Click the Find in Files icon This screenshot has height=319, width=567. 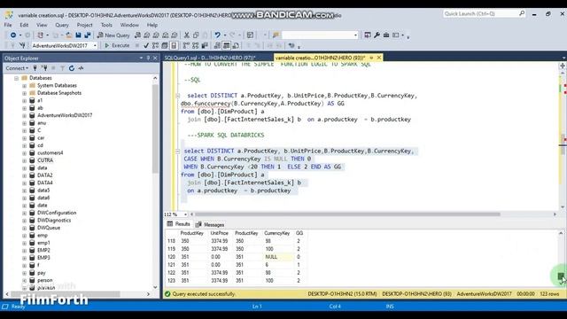tap(276, 35)
